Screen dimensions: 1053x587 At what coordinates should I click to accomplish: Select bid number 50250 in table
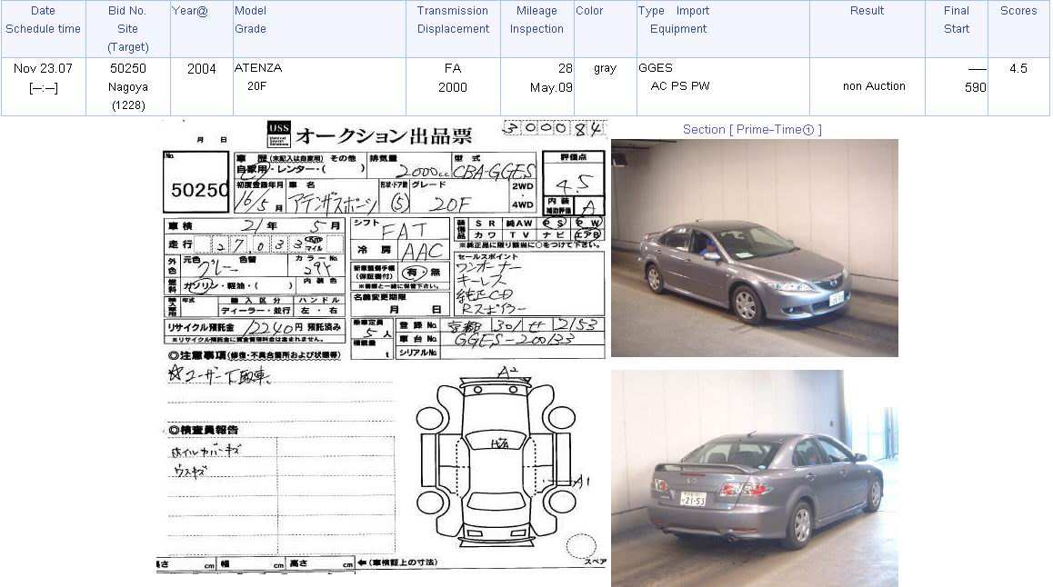tap(127, 68)
